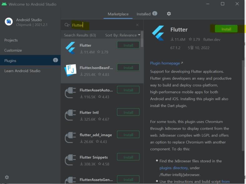Viewport: 246px width, 184px height.
Task: Install the Flutter Snippets plugin
Action: 128,157
